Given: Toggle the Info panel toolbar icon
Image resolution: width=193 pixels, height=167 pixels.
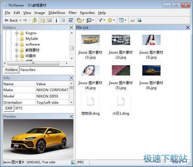Looking at the screenshot, I should coord(56,20).
